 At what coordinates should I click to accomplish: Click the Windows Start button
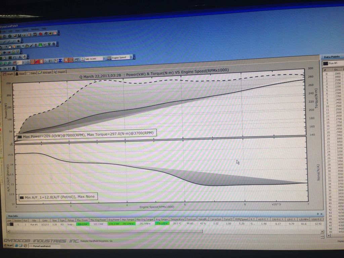tap(7, 245)
